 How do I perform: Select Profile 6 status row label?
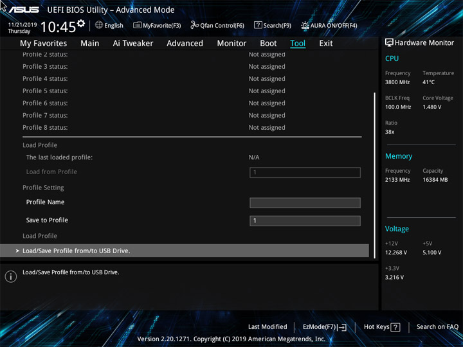click(x=45, y=103)
